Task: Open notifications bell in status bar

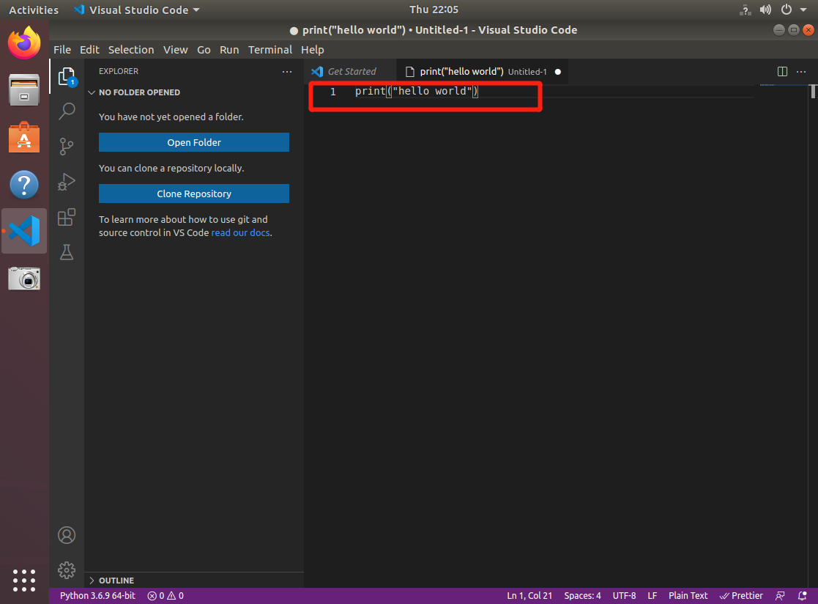Action: [x=803, y=596]
